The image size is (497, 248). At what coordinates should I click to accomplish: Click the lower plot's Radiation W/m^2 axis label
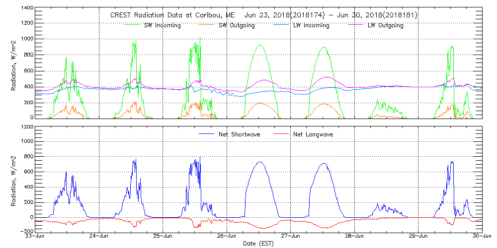(13, 179)
